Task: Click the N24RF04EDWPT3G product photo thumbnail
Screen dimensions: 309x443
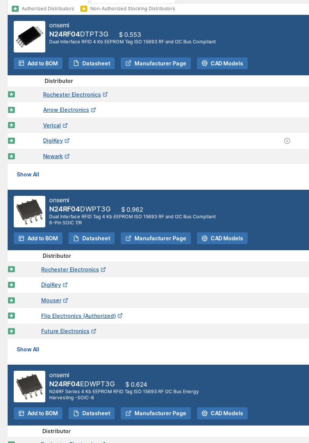Action: [x=29, y=386]
